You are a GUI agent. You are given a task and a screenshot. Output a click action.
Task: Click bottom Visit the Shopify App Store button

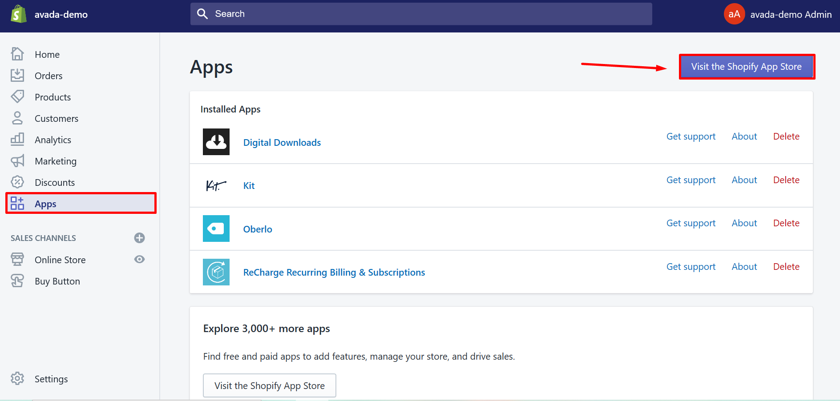point(270,385)
